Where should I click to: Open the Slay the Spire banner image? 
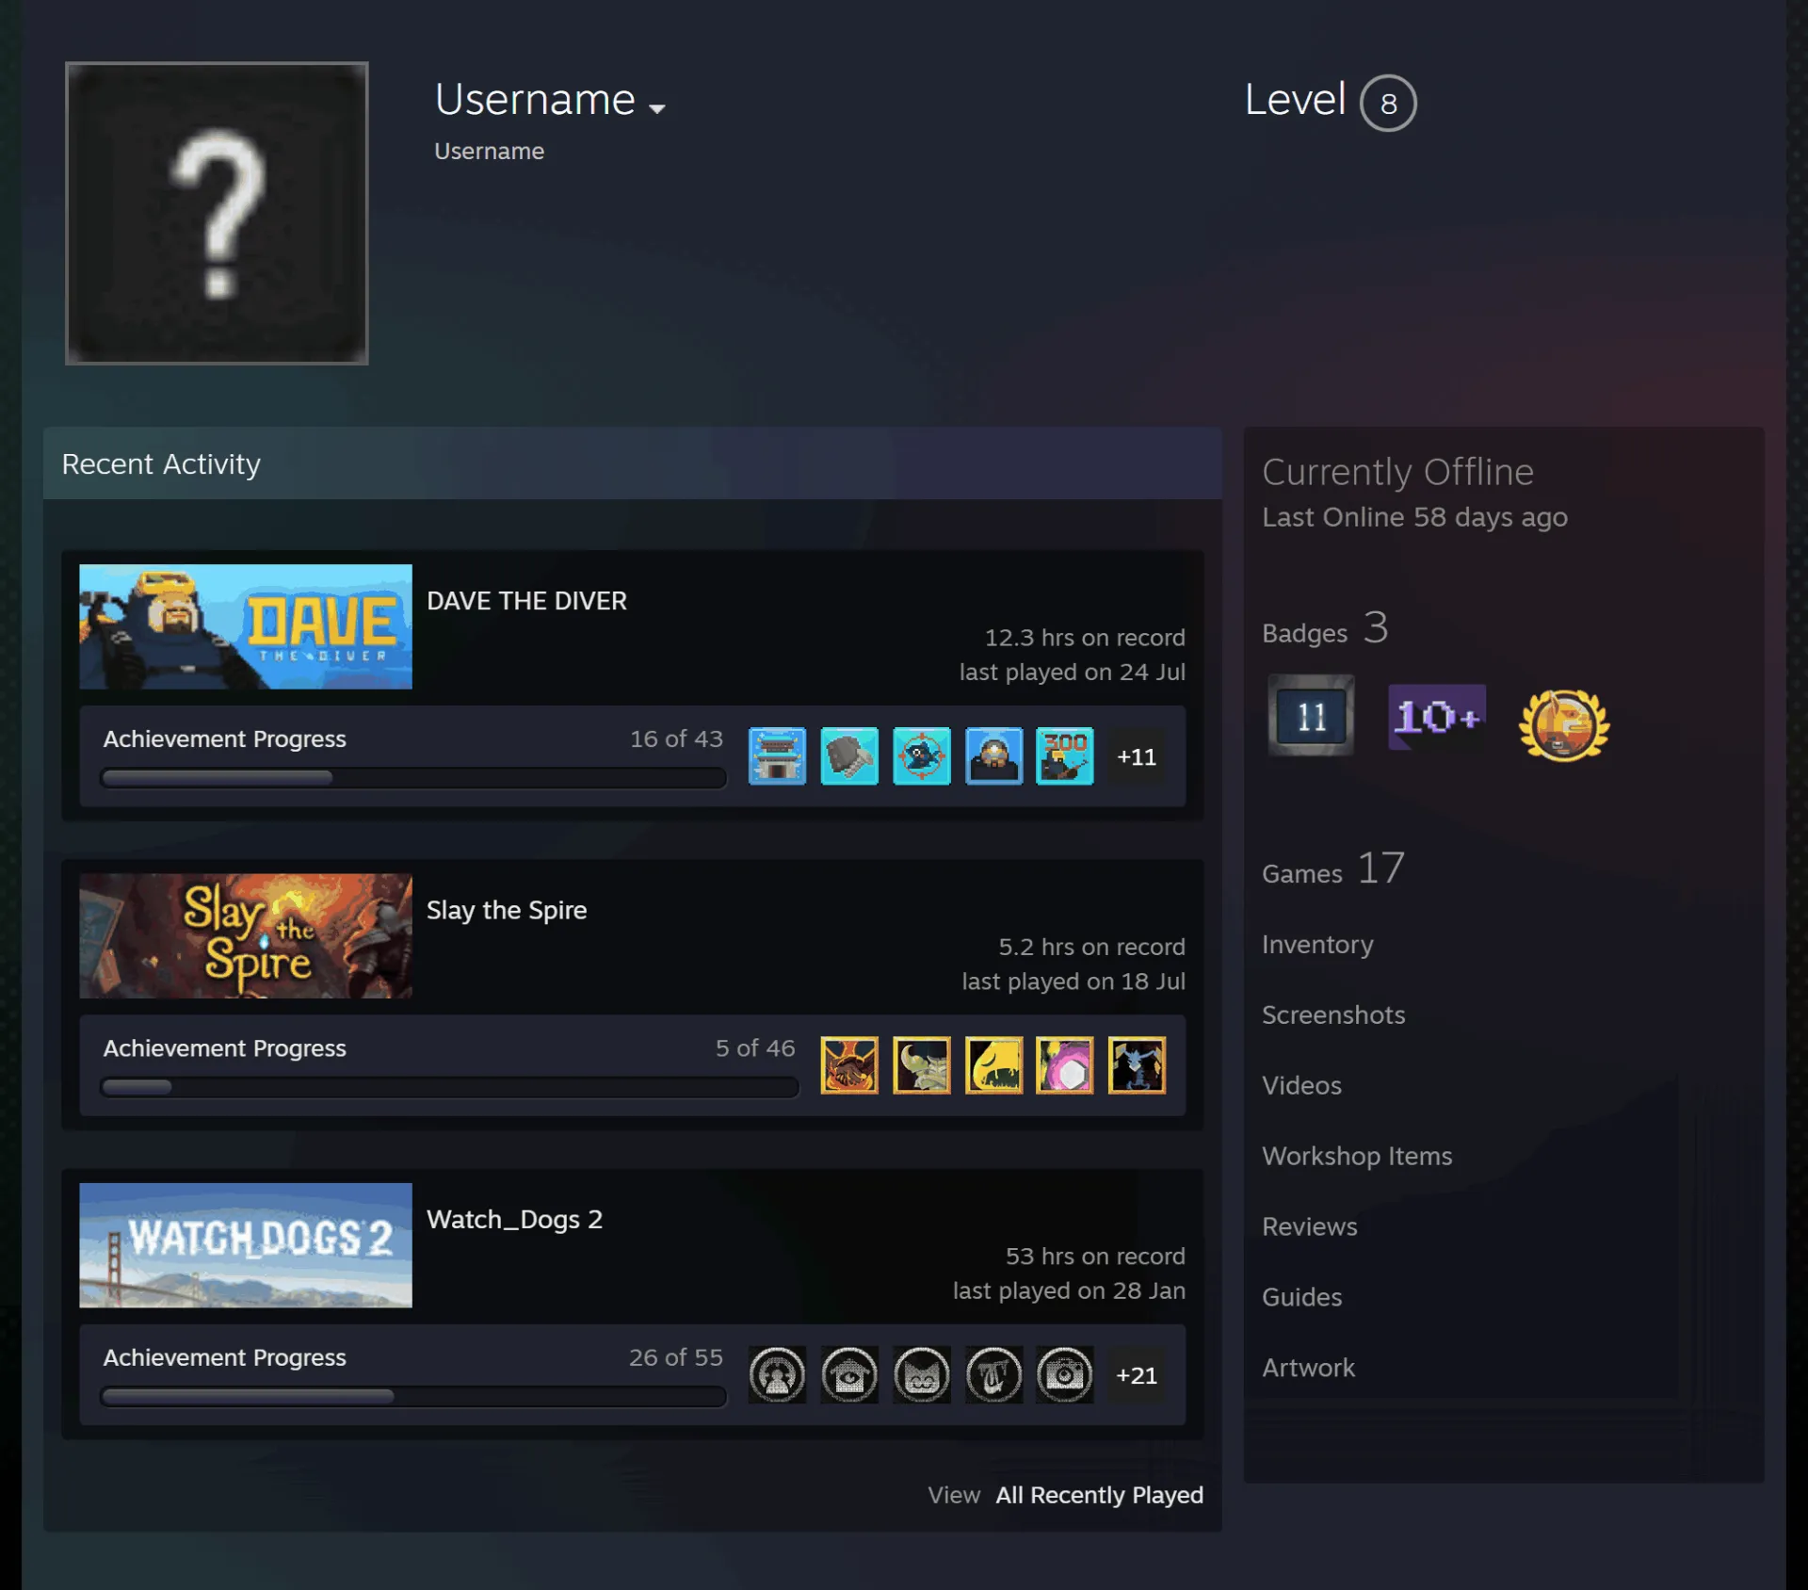[246, 935]
